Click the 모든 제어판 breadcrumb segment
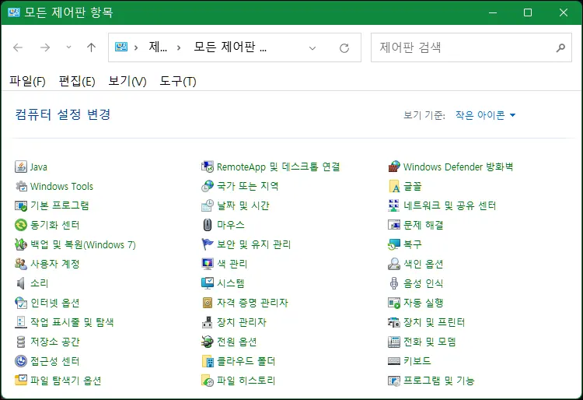This screenshot has height=400, width=583. [230, 47]
